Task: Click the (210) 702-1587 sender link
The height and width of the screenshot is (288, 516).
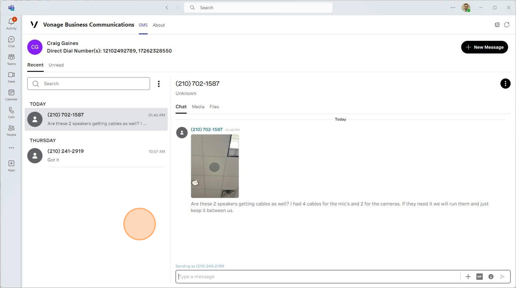Action: tap(207, 130)
